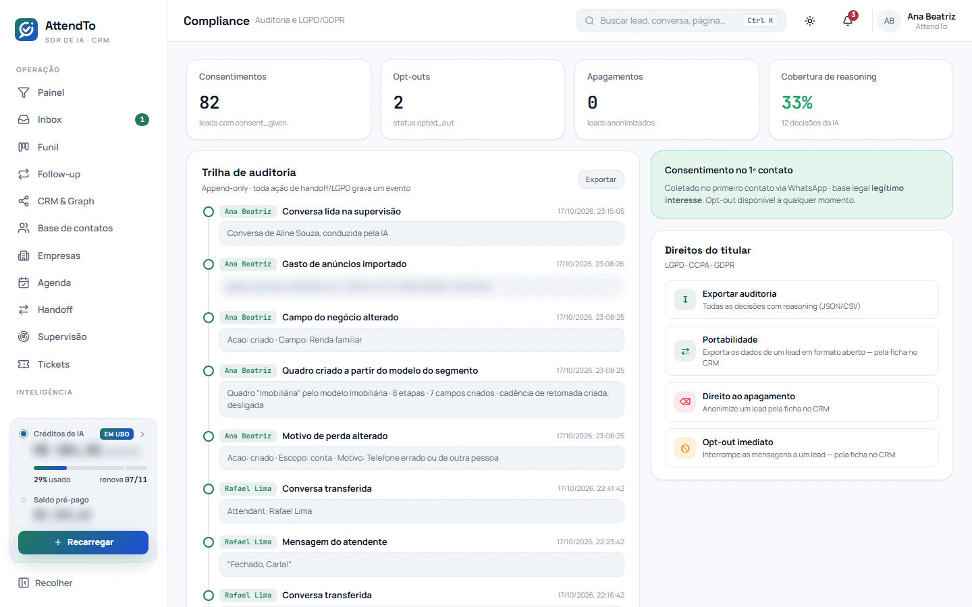972x607 pixels.
Task: Open the Exportar auditoria card
Action: (802, 299)
